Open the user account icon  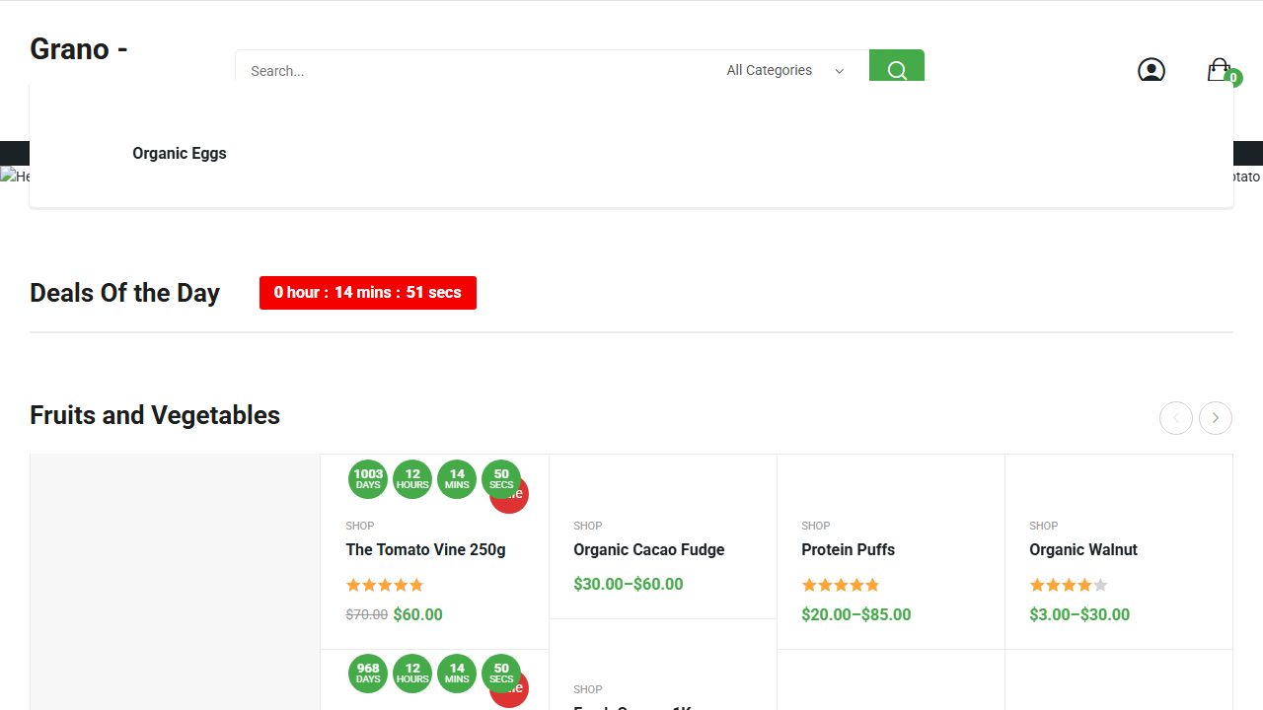[x=1151, y=70]
